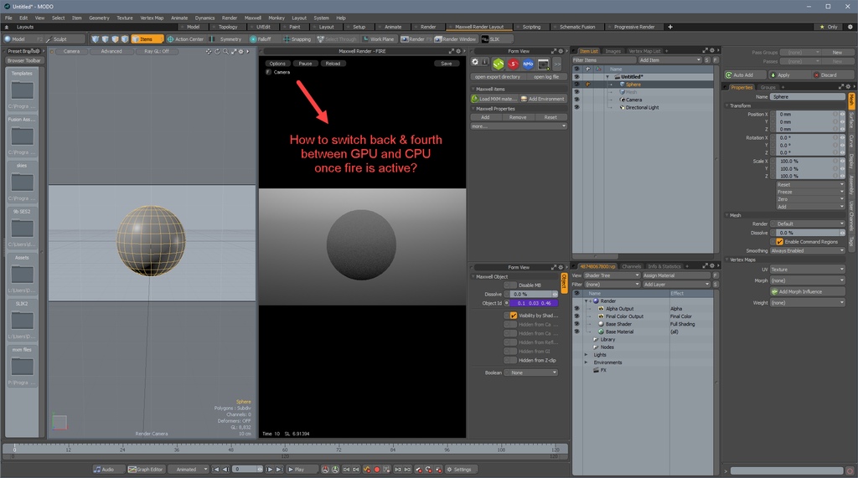Click the Filter Items input field

pyautogui.click(x=604, y=60)
